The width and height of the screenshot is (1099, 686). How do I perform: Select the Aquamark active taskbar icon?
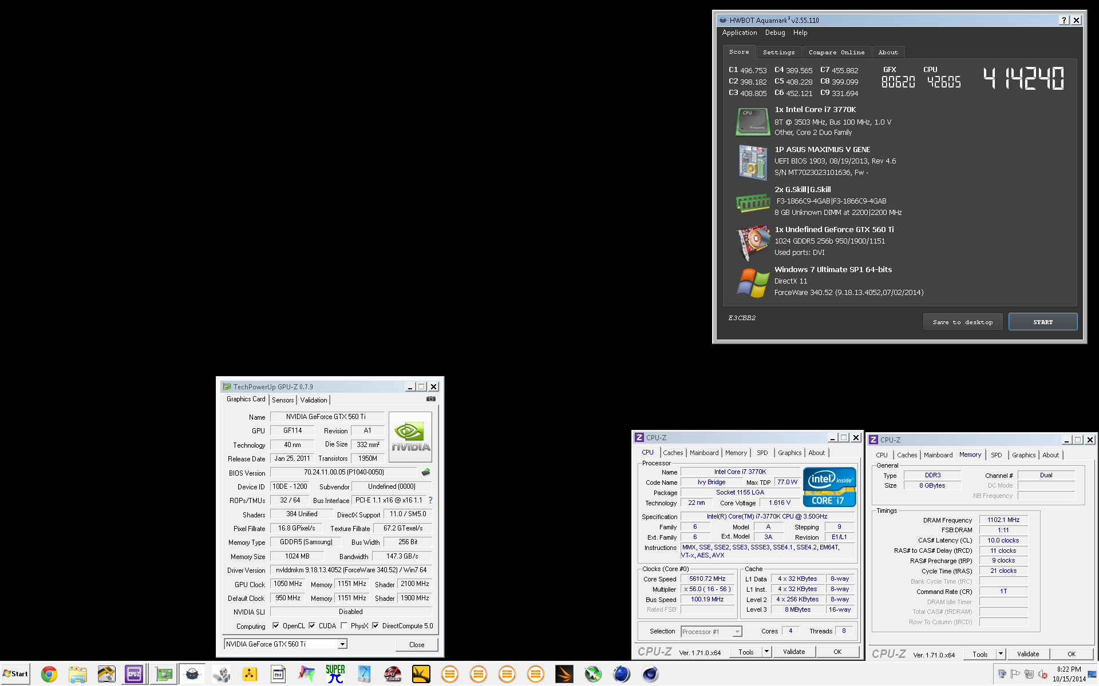[x=192, y=675]
